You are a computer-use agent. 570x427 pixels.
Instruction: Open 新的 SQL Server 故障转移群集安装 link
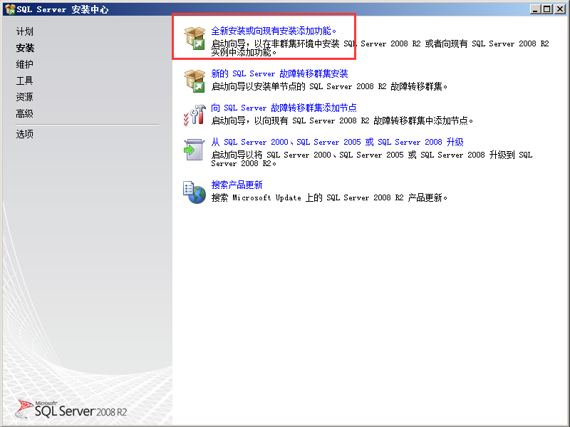(279, 73)
